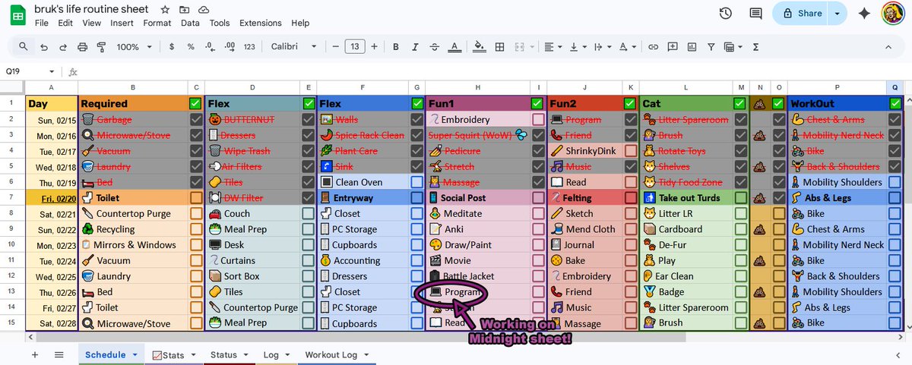This screenshot has height=365, width=912.
Task: Open the Extensions menu
Action: point(261,23)
